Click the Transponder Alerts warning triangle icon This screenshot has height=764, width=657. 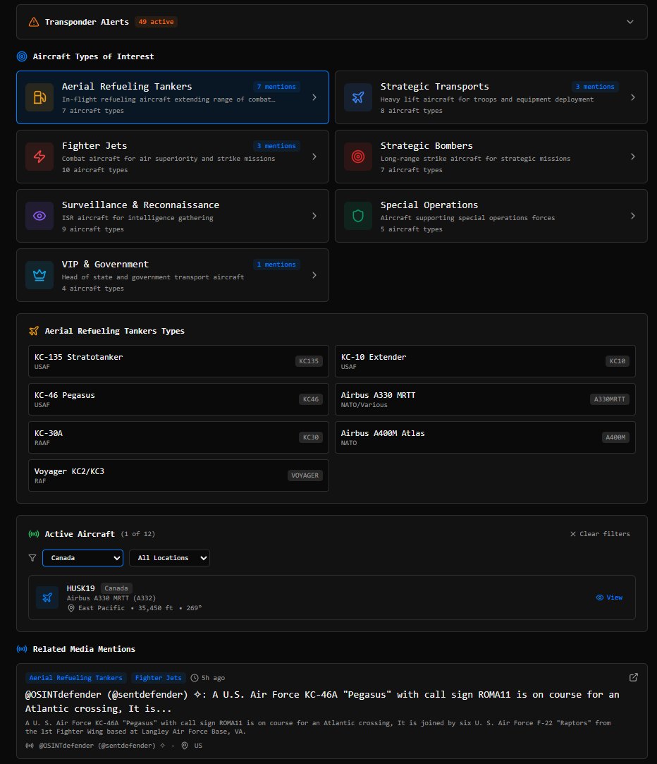click(x=34, y=22)
